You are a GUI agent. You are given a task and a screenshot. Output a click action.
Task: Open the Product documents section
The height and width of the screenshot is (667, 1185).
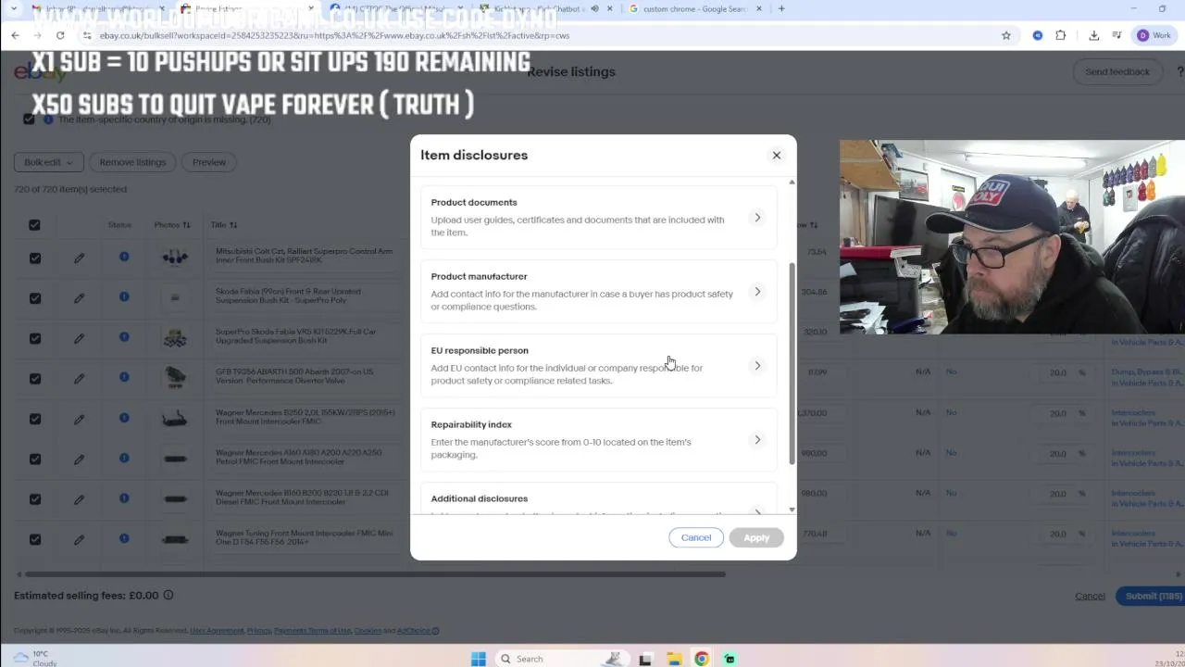599,217
